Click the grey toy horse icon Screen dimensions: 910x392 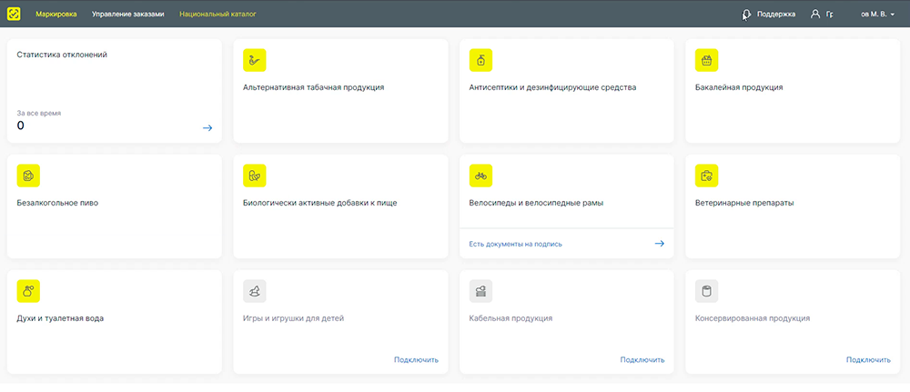coord(255,291)
